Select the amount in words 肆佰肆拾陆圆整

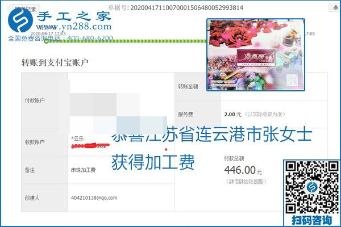pos(246,182)
